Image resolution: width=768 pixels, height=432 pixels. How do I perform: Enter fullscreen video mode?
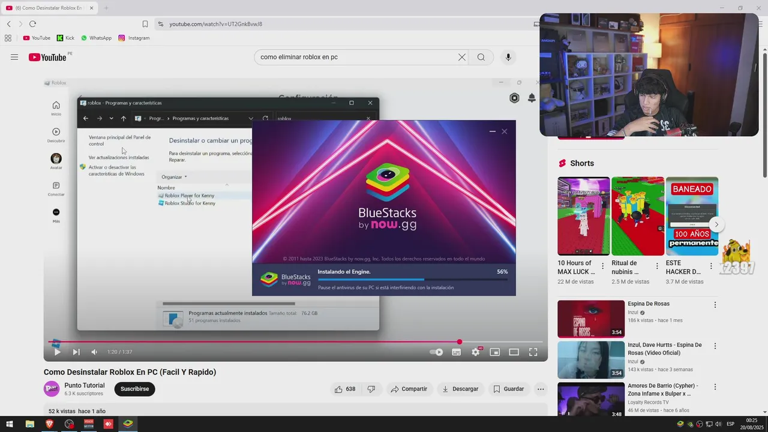tap(533, 352)
